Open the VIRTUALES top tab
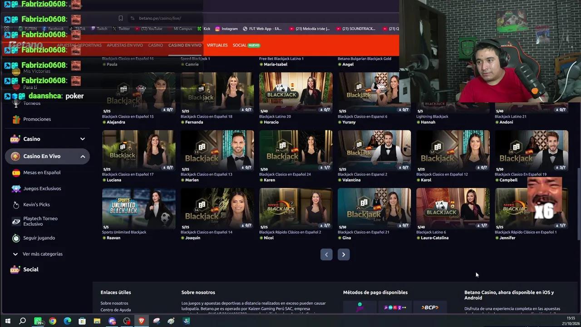The image size is (581, 327). (217, 45)
